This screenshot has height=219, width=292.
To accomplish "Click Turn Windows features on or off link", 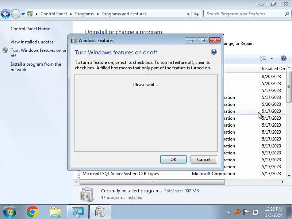I will tap(38, 53).
